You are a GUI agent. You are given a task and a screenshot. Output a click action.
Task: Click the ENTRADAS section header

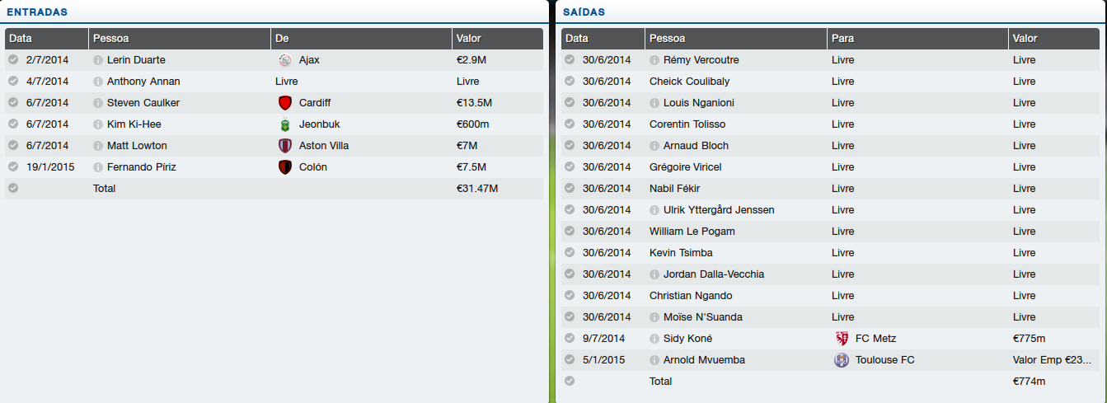37,12
